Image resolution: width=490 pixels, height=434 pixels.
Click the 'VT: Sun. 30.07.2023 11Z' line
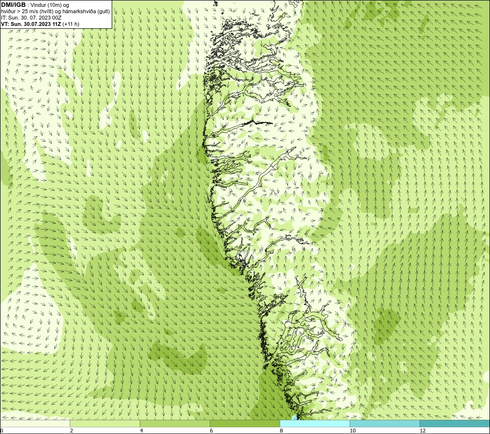[31, 24]
